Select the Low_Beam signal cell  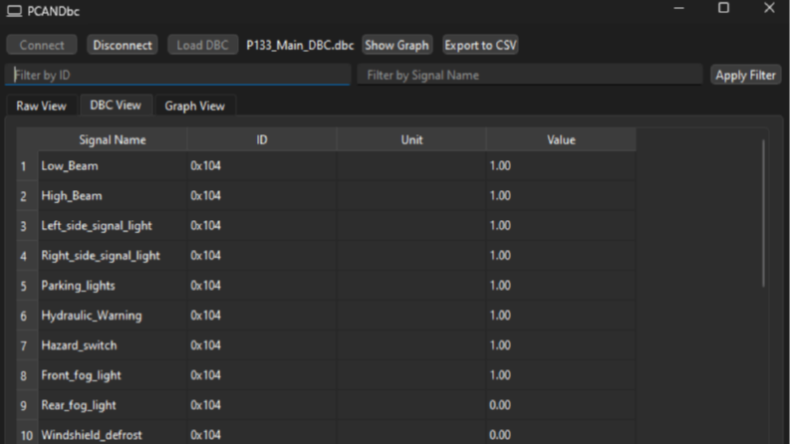point(113,165)
